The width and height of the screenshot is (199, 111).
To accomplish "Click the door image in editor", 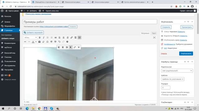I will tap(69, 74).
